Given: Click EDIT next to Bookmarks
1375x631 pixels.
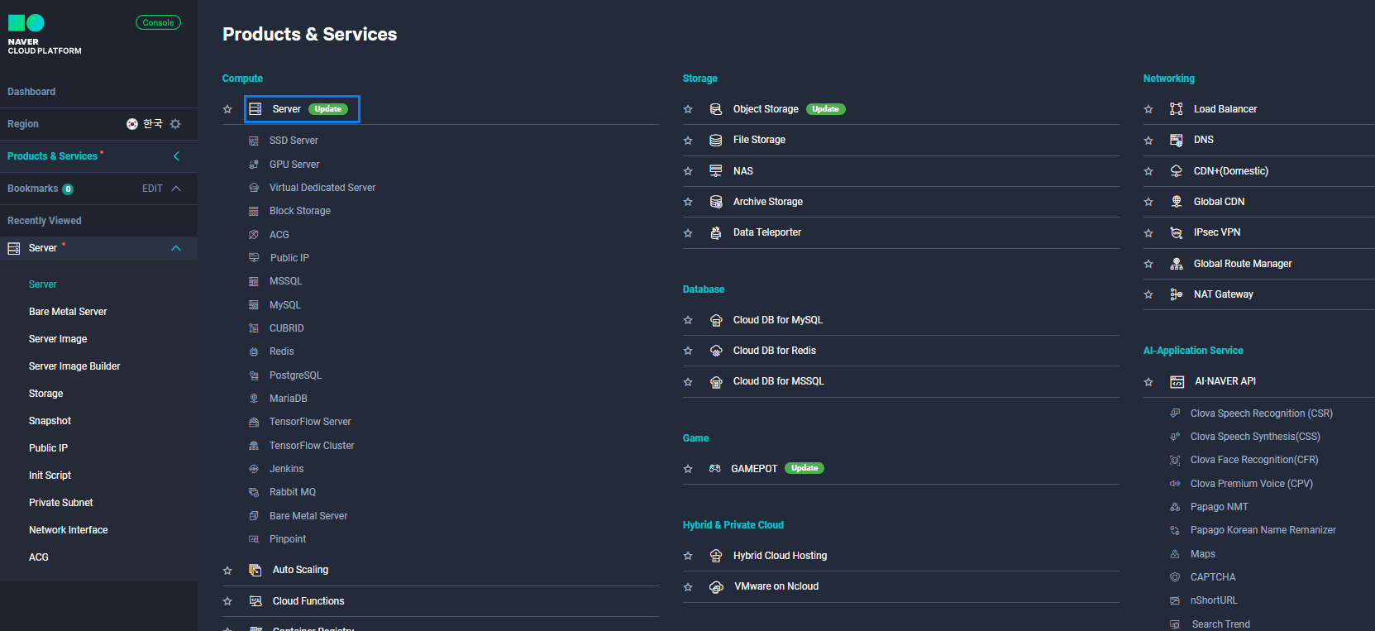Looking at the screenshot, I should pos(152,189).
